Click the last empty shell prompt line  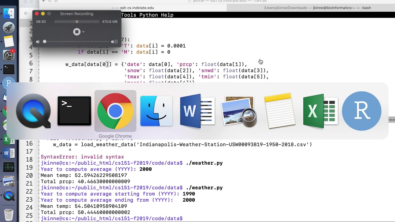click(112, 218)
